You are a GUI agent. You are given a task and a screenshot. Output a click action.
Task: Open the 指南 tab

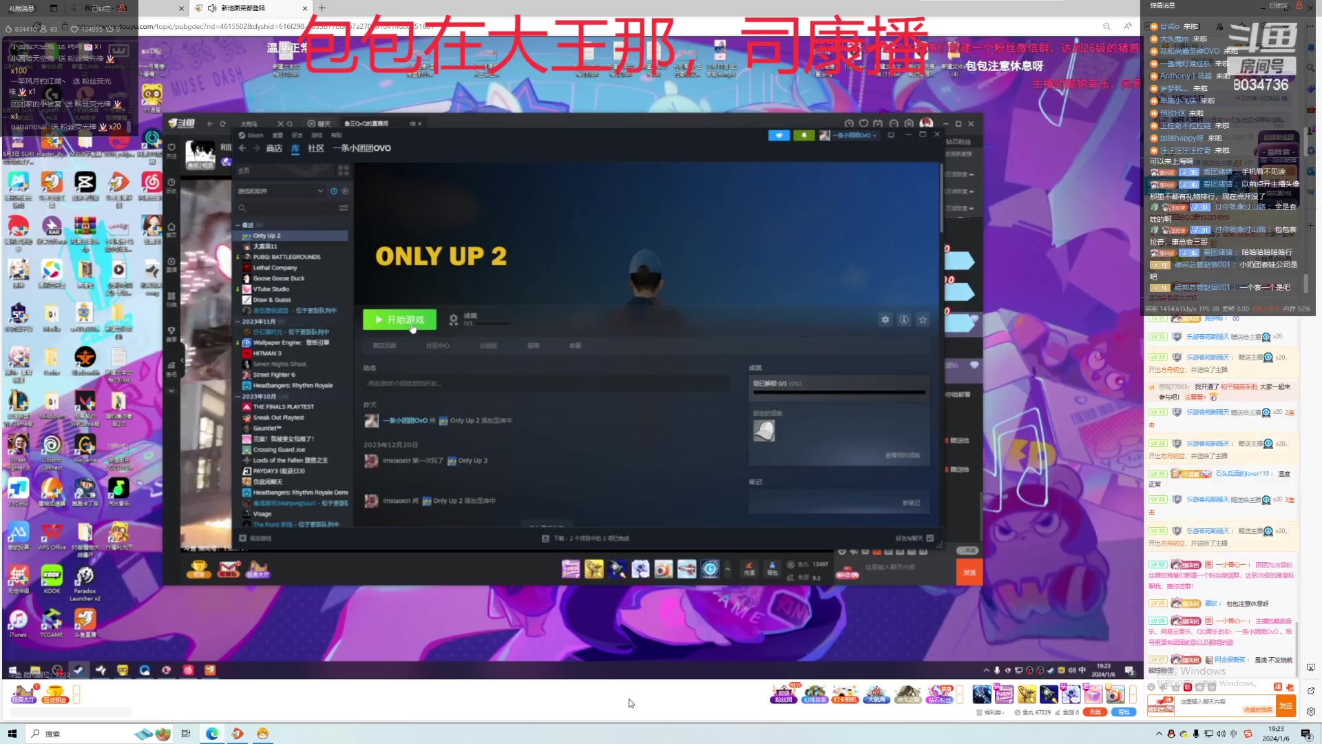(x=534, y=346)
